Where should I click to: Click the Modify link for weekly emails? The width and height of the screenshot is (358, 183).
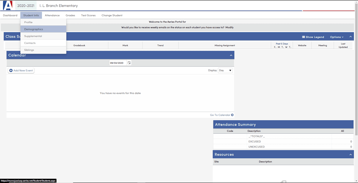coord(229,27)
